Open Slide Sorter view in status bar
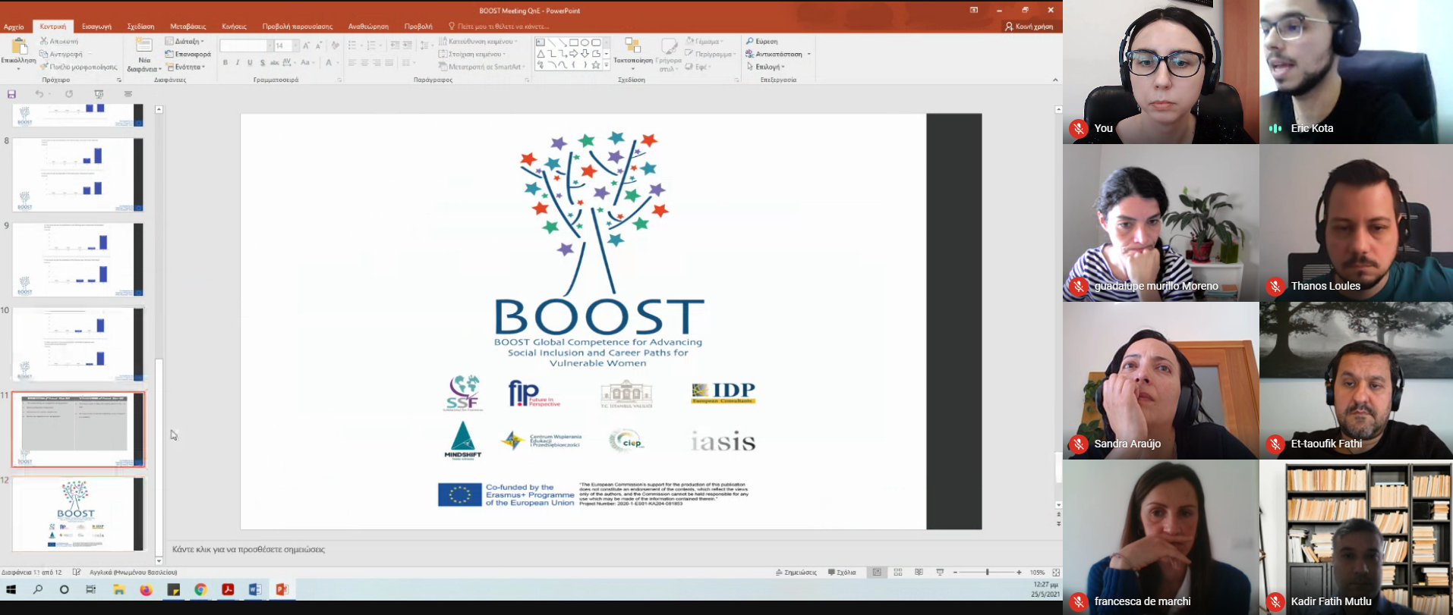Image resolution: width=1453 pixels, height=615 pixels. (x=898, y=573)
